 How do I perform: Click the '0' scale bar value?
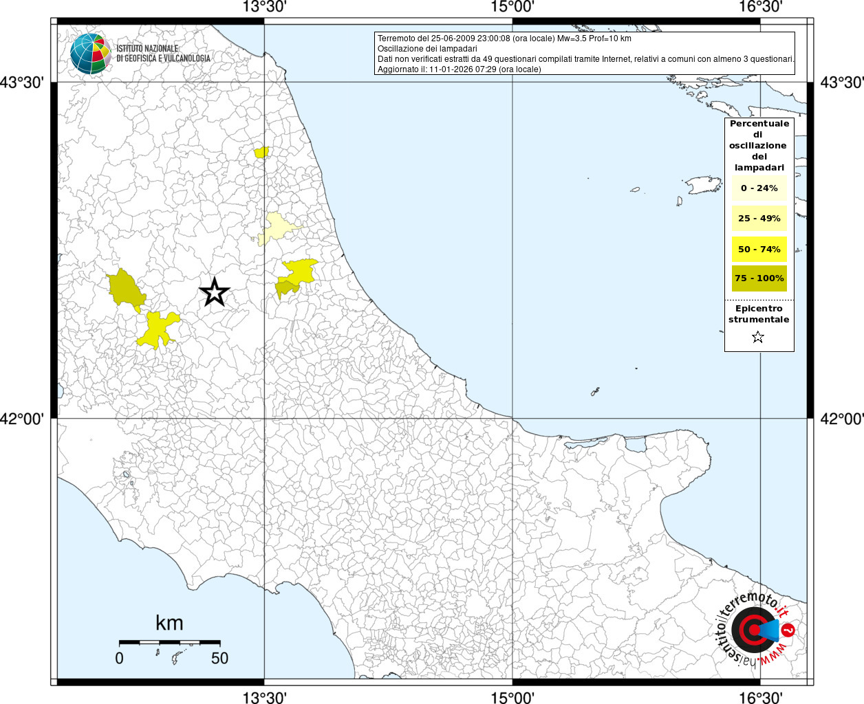click(120, 658)
